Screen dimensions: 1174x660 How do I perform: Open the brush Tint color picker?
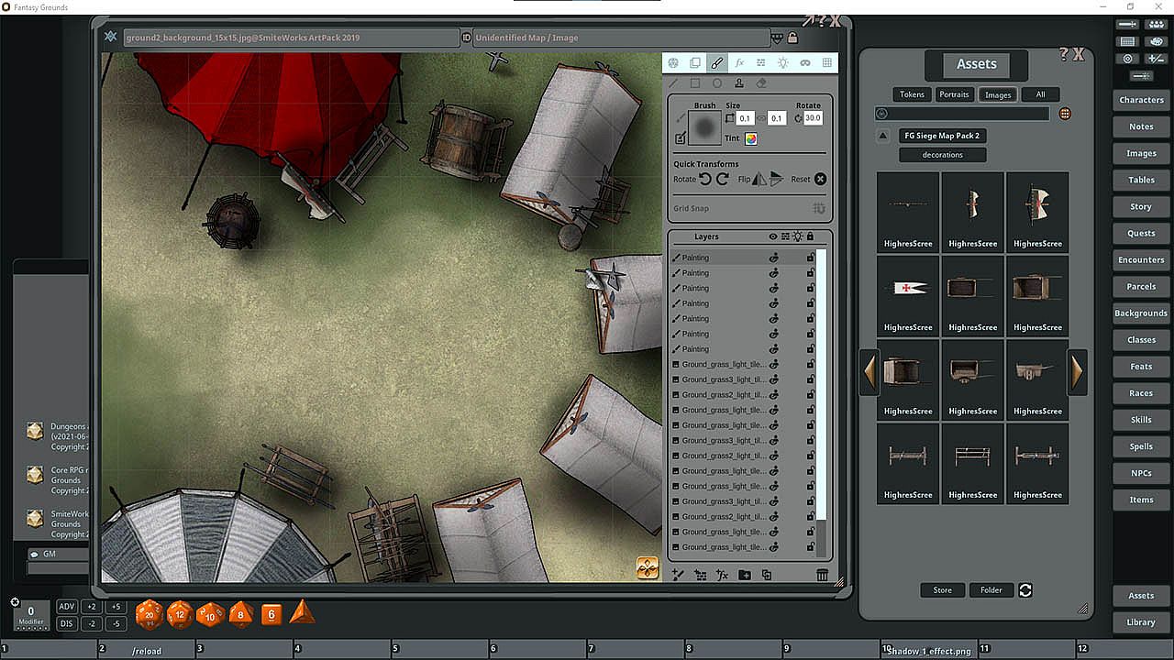click(x=750, y=139)
